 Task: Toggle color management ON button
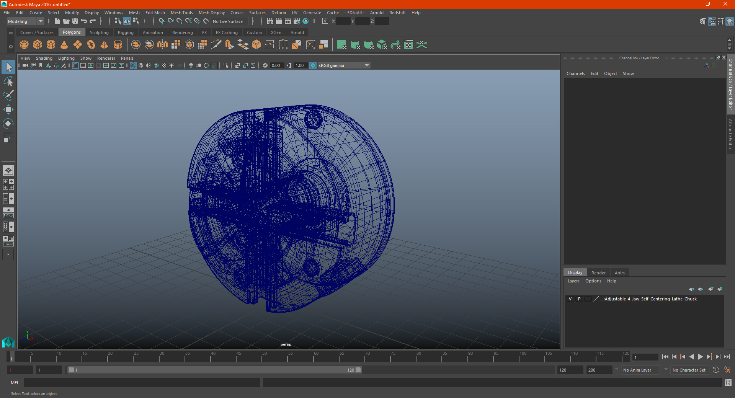313,65
